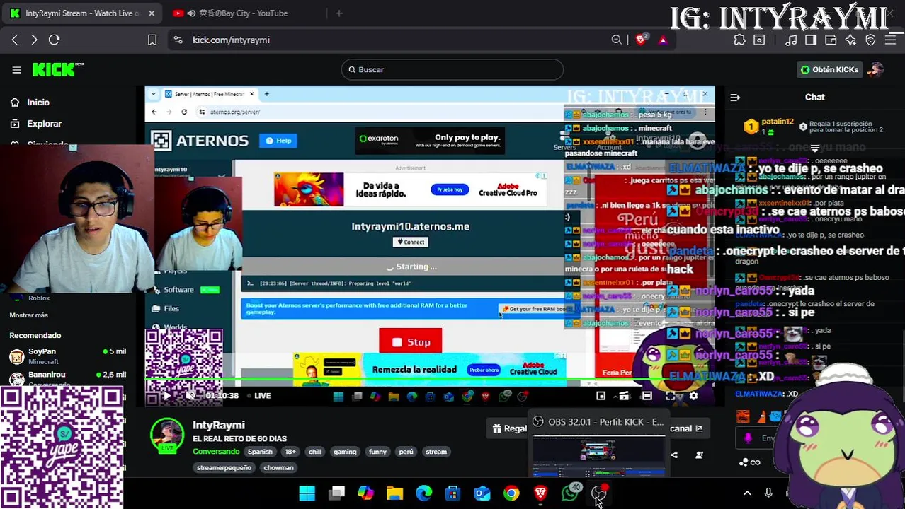
Task: Open Inicio in the sidebar
Action: point(38,103)
